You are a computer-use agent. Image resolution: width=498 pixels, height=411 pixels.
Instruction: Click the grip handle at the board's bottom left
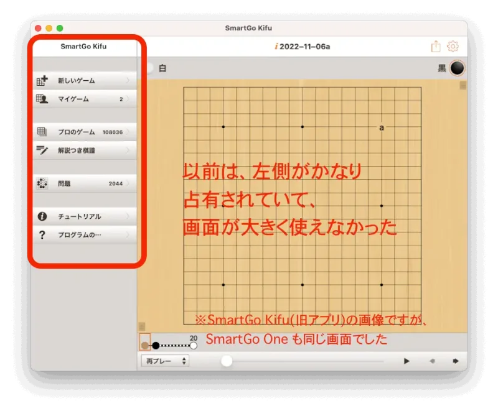[x=142, y=326]
